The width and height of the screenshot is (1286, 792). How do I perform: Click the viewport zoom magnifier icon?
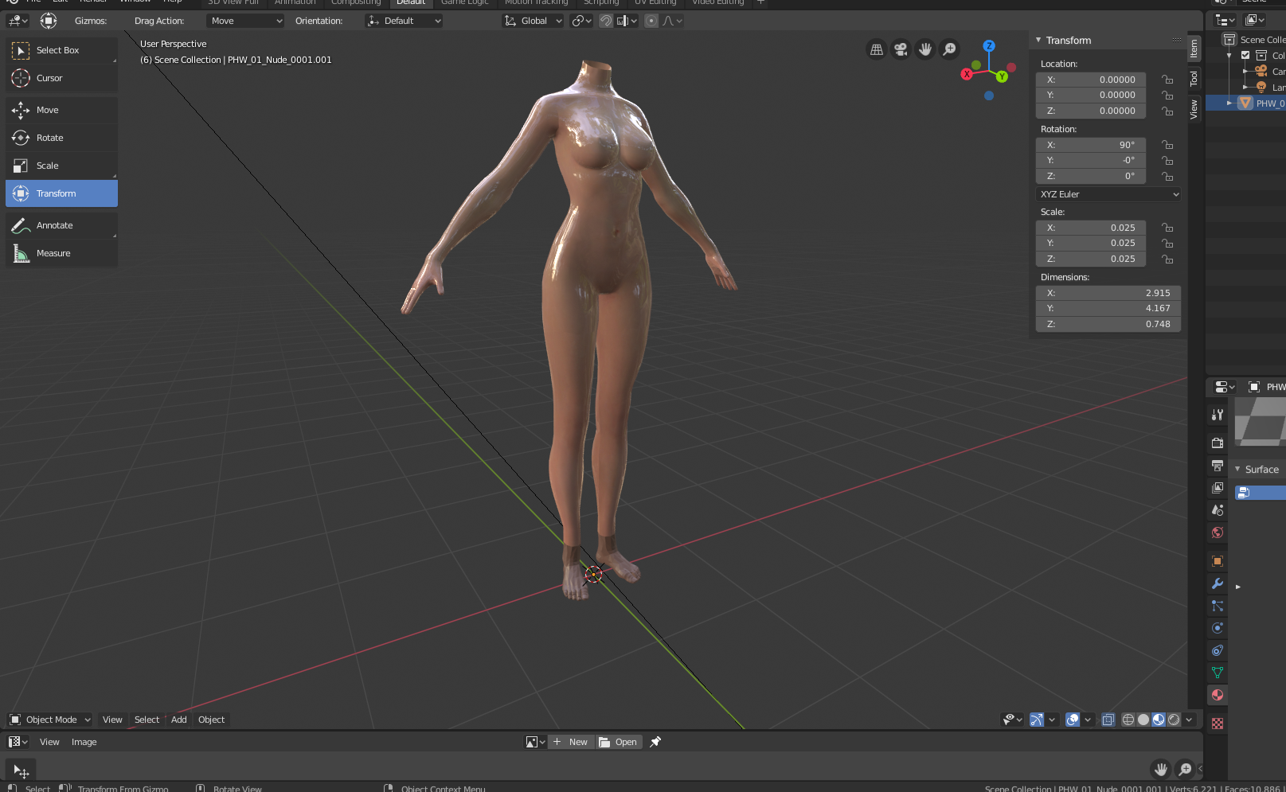coord(949,49)
